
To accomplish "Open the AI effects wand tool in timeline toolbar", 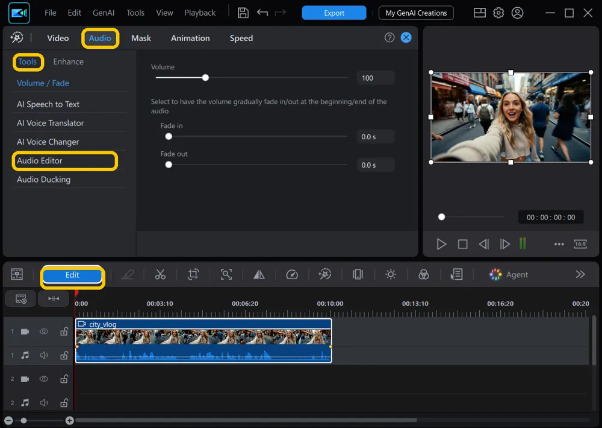I will [325, 274].
